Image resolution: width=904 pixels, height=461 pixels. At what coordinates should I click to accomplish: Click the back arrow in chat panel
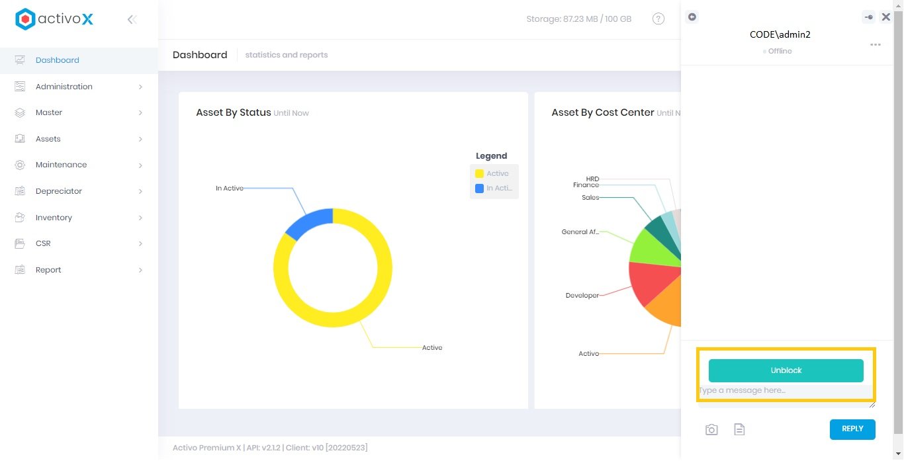pos(692,17)
